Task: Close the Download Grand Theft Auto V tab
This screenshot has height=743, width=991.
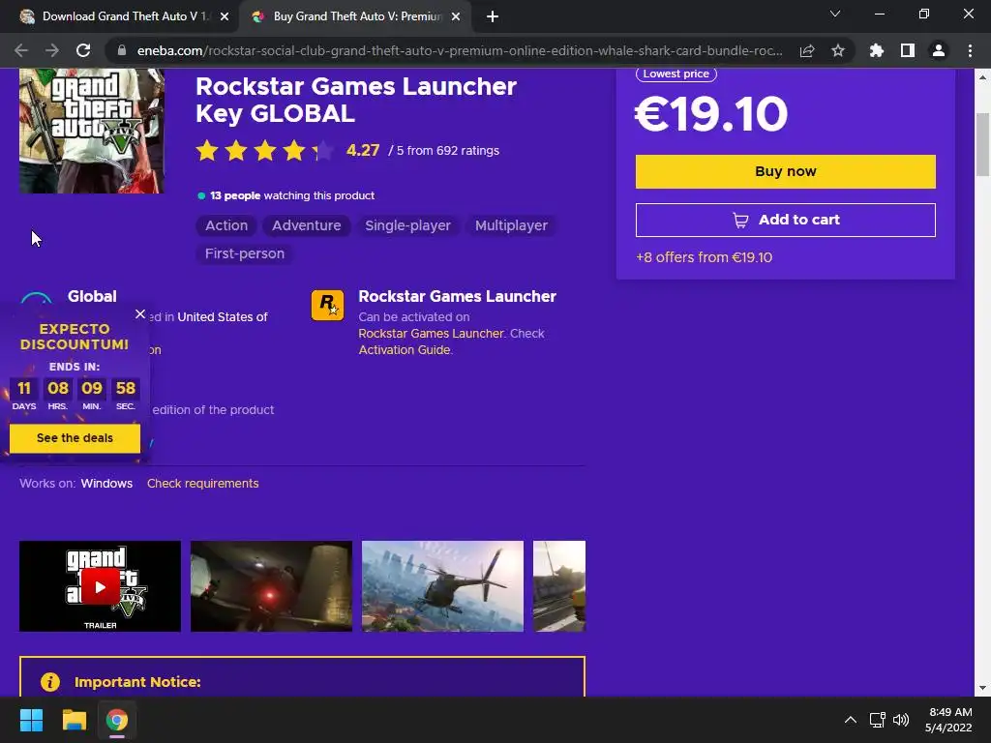Action: (x=225, y=16)
